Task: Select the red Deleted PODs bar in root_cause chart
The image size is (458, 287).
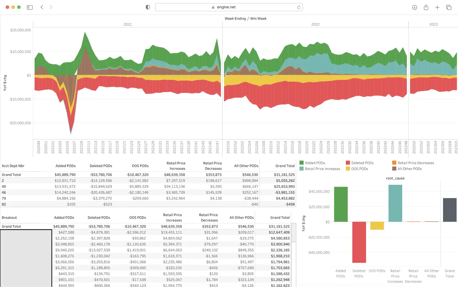Action: click(x=359, y=242)
